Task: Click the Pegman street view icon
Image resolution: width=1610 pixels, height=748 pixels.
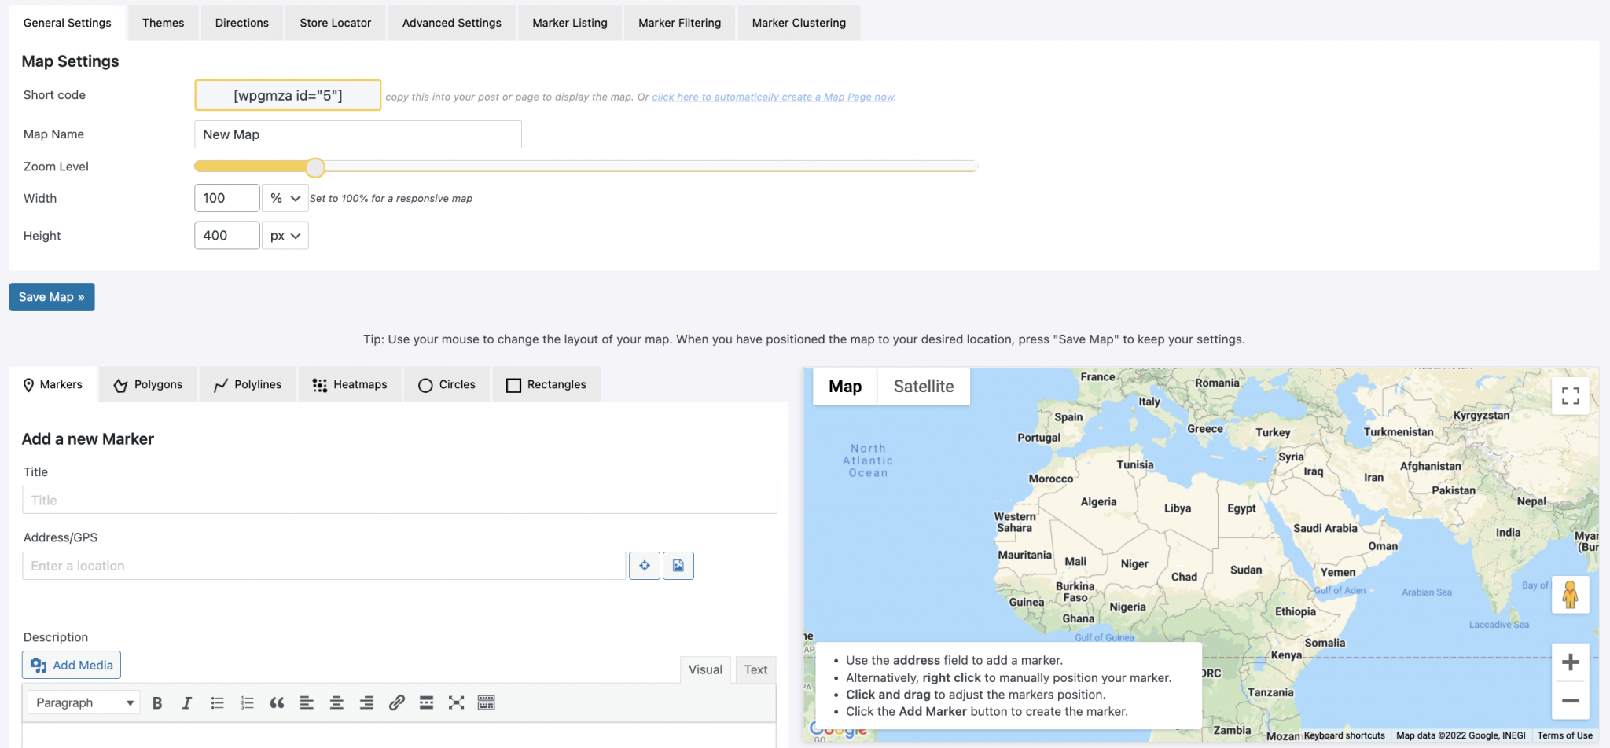Action: tap(1570, 595)
